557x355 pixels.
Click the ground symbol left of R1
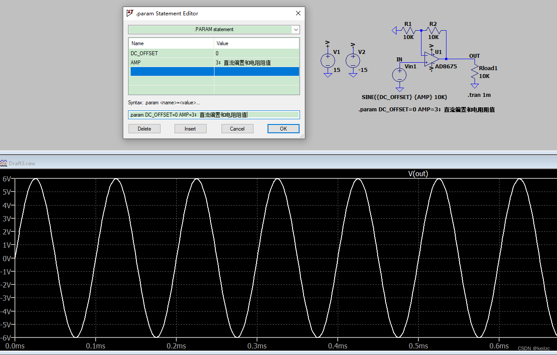[393, 30]
